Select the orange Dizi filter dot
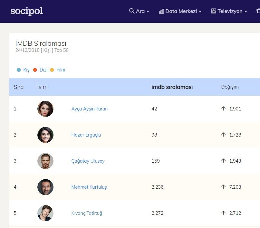Viewport: 260px width, 228px height. click(x=35, y=70)
